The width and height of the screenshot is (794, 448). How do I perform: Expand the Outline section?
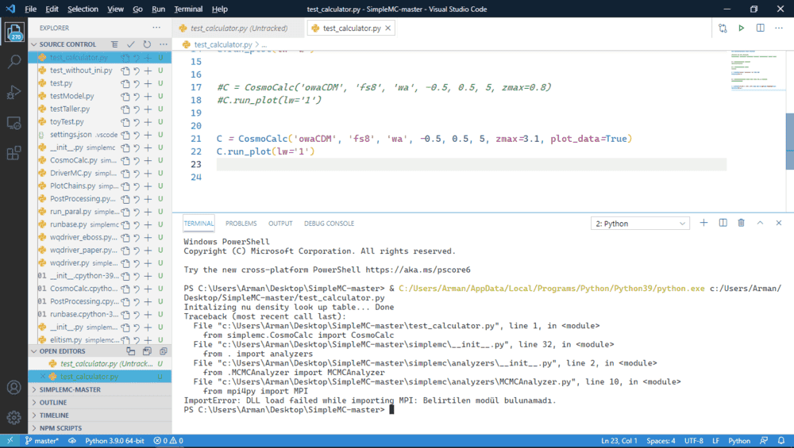tap(52, 403)
